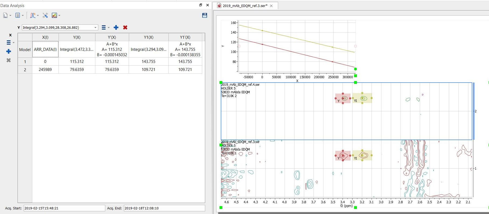Open the curve fitting dropdown arrow
The width and height of the screenshot is (489, 214).
click(x=38, y=16)
